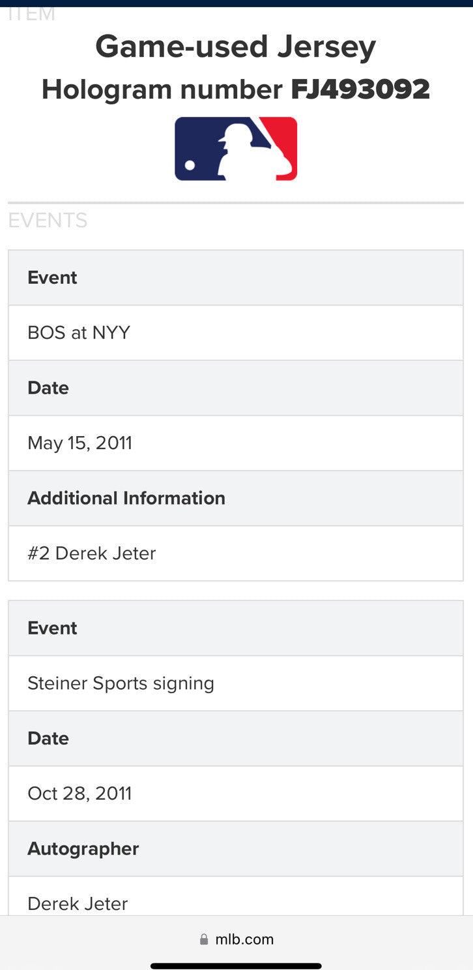473x970 pixels.
Task: Tap the EVENTS section label
Action: 48,221
